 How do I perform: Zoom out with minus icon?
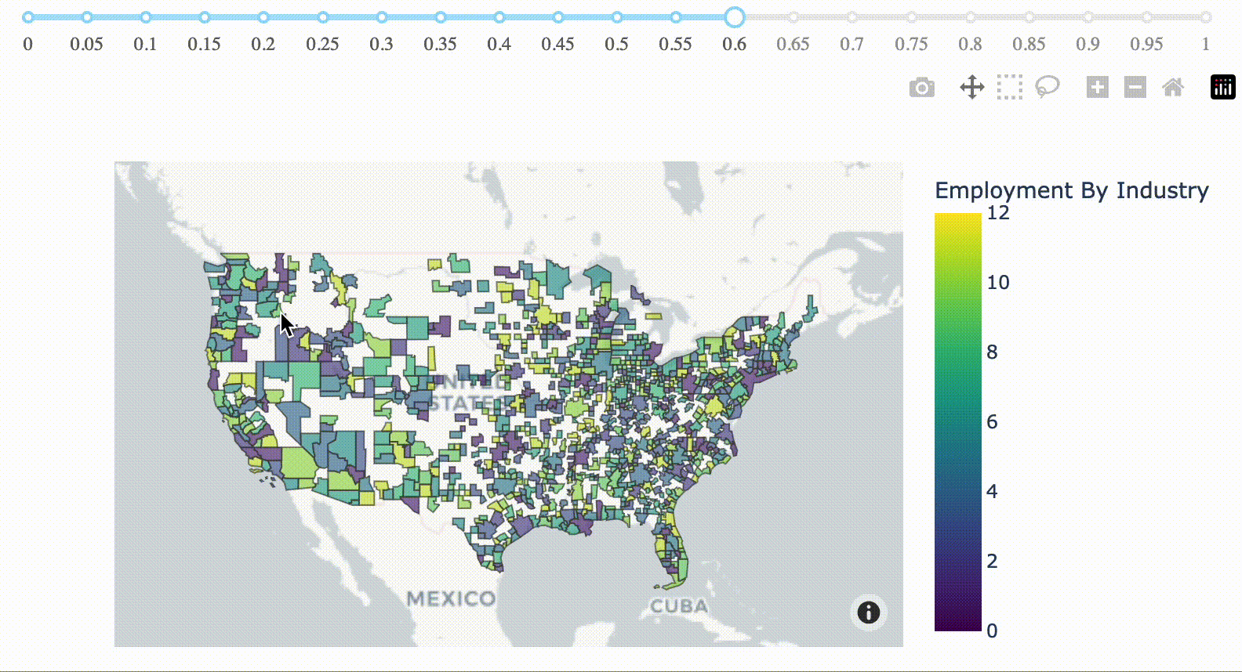pyautogui.click(x=1135, y=87)
